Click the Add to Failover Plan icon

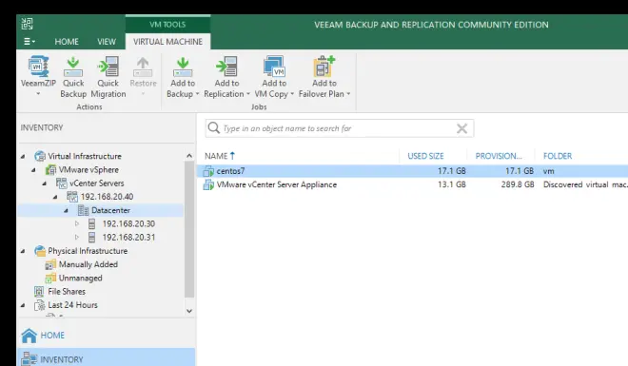[324, 66]
